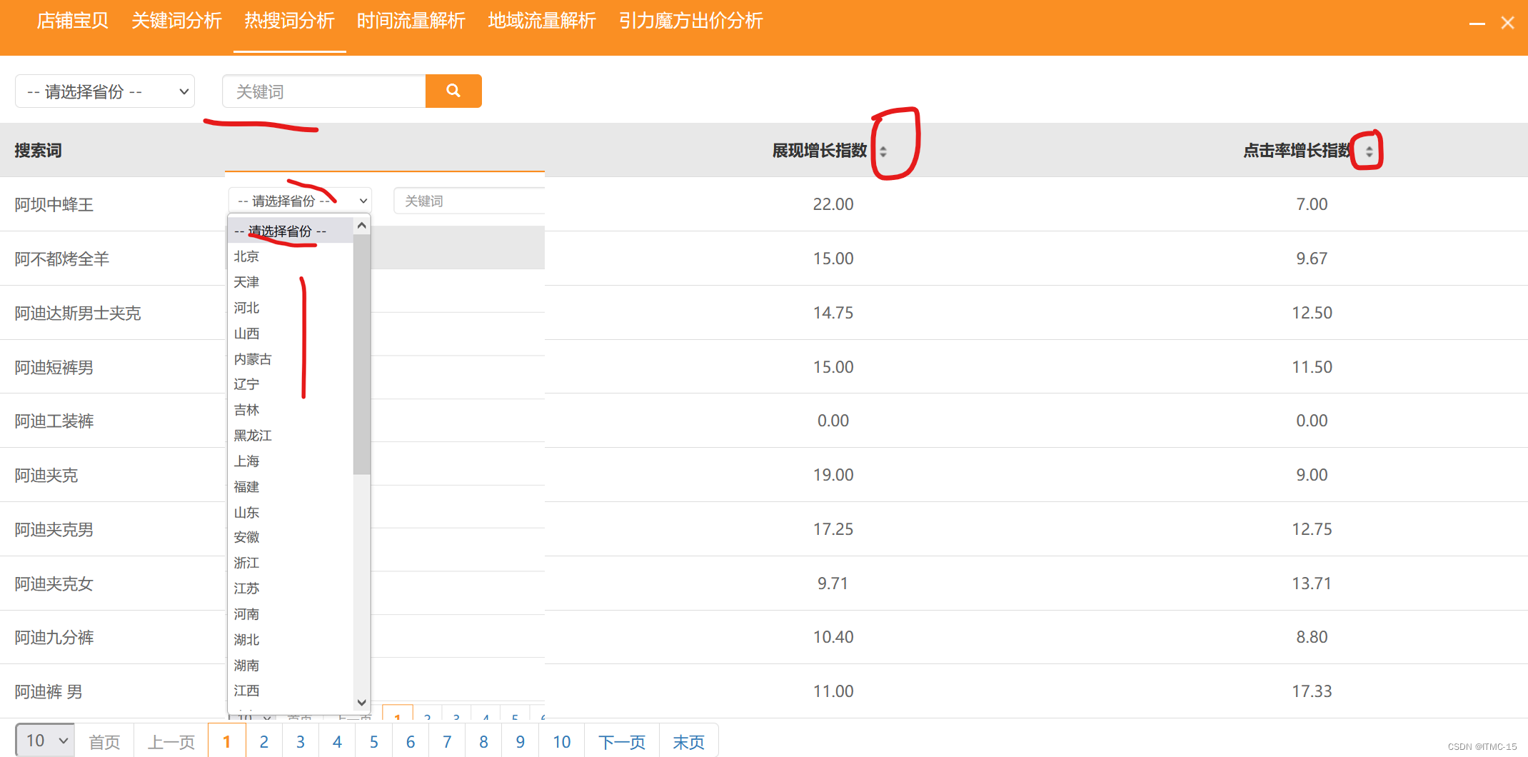
Task: Switch to 店铺宝贝 tab
Action: [72, 21]
